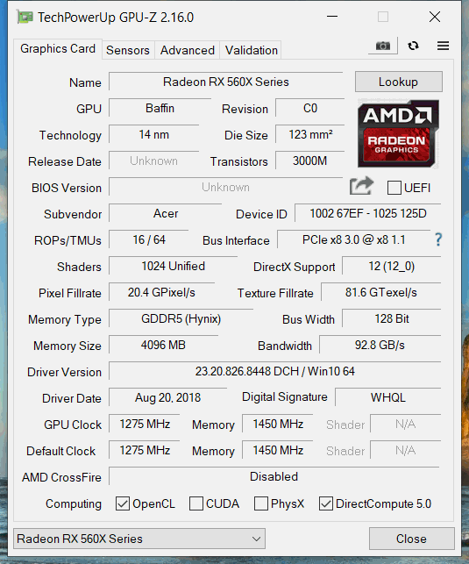
Task: Switch to the Sensors tab
Action: point(128,50)
